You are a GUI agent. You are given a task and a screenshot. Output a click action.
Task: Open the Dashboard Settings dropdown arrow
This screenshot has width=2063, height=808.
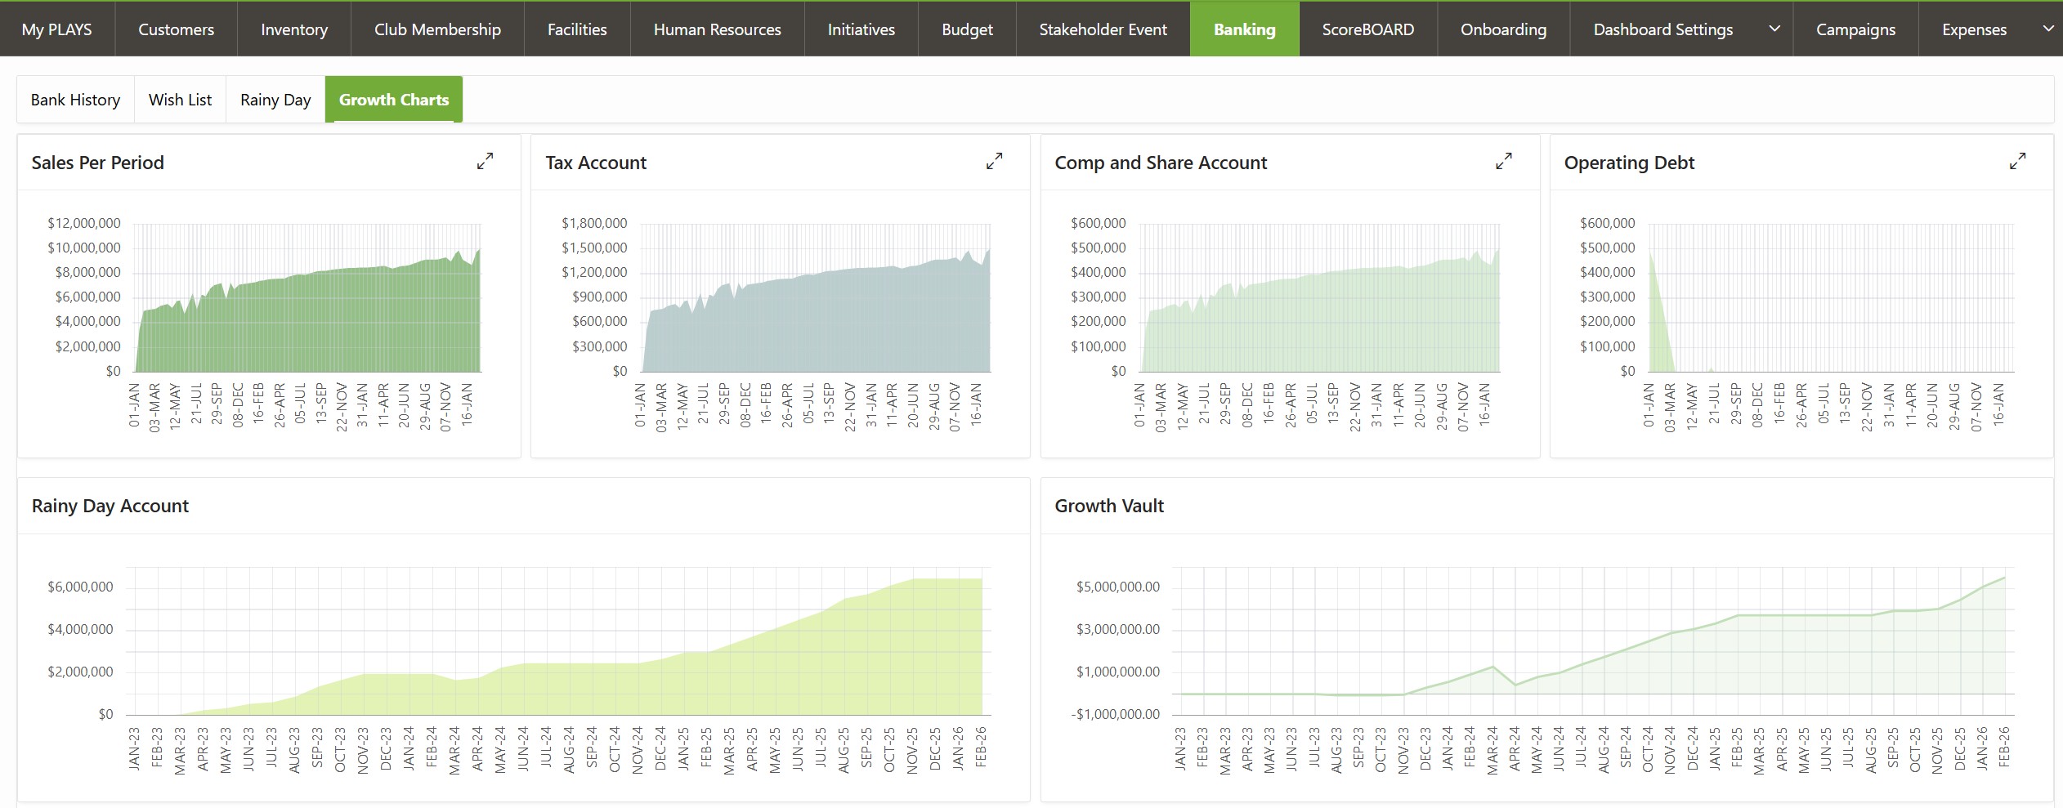[1774, 29]
